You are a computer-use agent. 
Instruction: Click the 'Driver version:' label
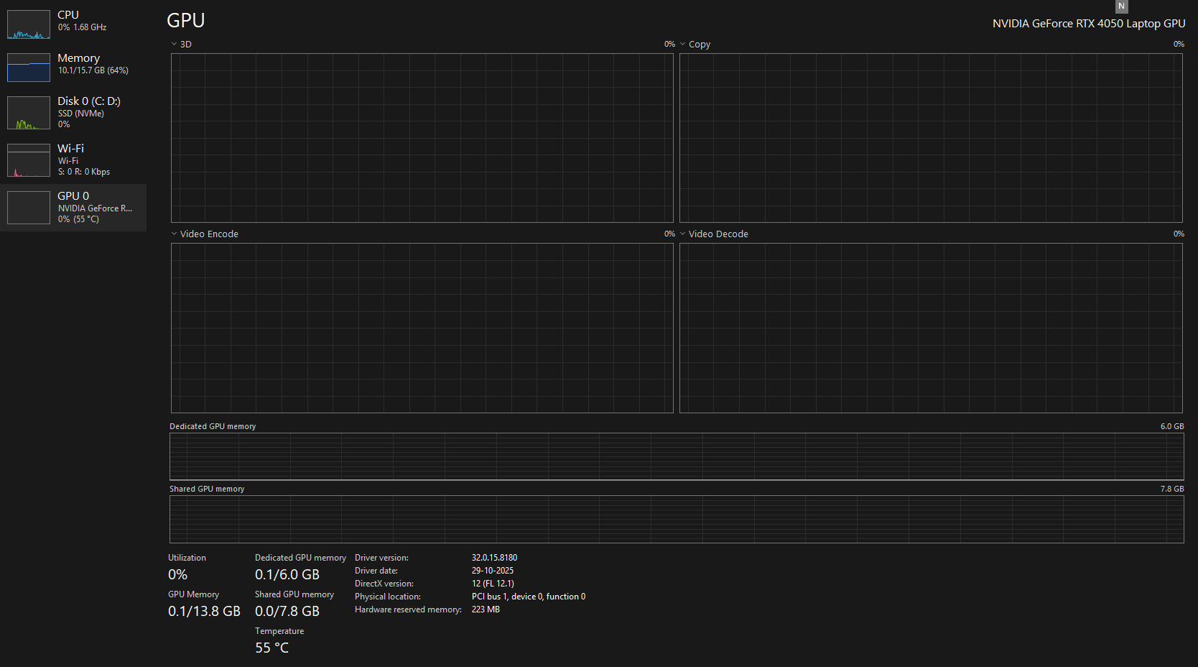[381, 558]
